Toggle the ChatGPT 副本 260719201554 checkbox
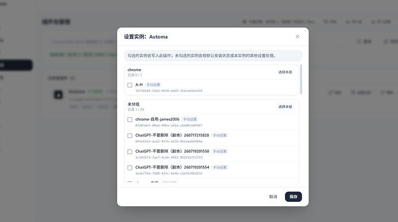Image resolution: width=398 pixels, height=222 pixels. click(x=130, y=168)
